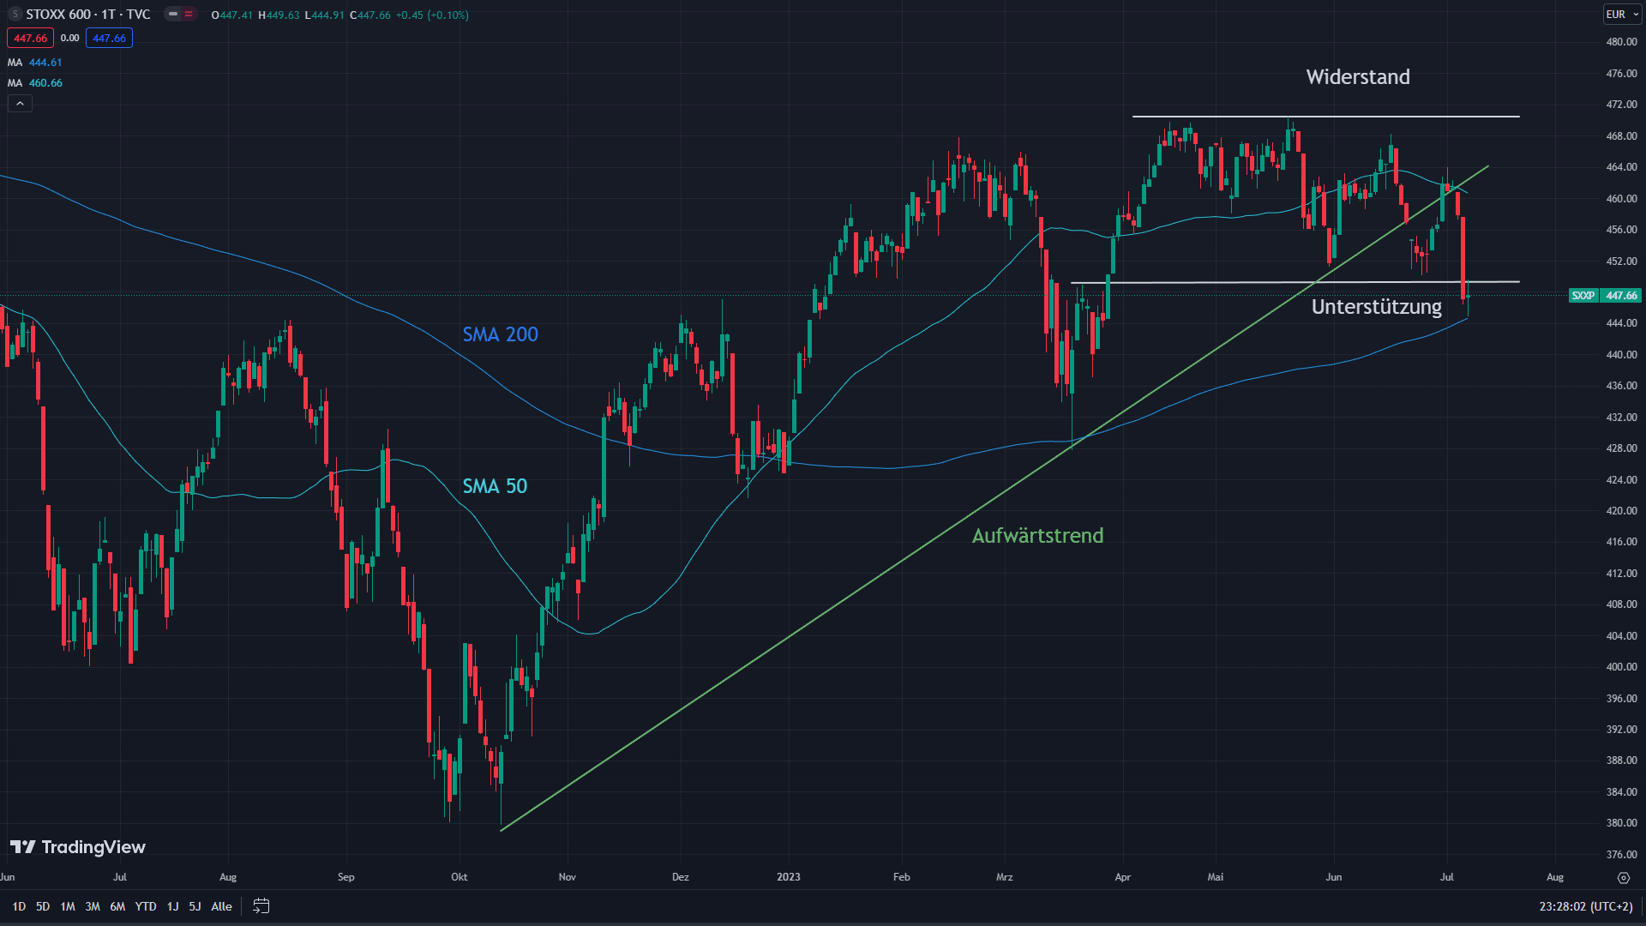This screenshot has width=1646, height=926.
Task: Select the MA 460.66 indicator legend
Action: (35, 83)
